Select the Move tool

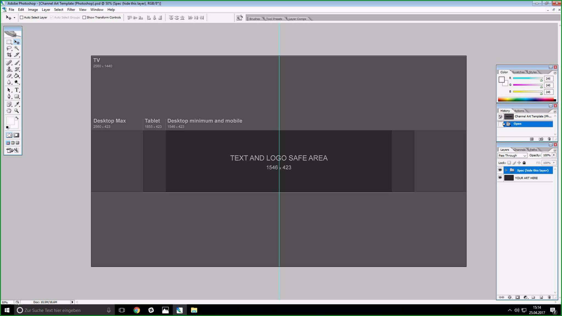(x=16, y=42)
